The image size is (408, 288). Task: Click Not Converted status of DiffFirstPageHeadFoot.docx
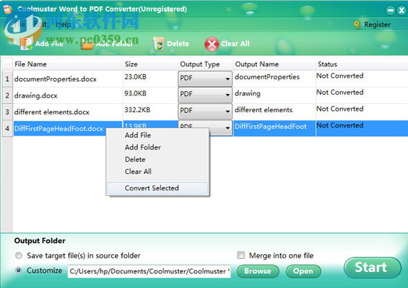339,125
